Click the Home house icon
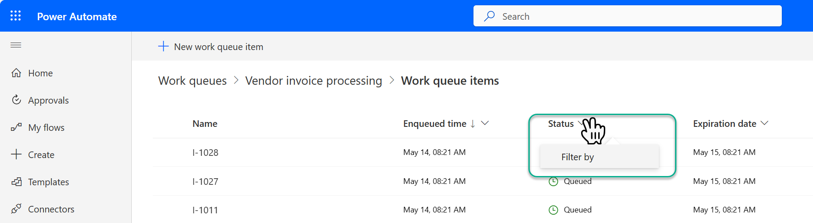Viewport: 813px width, 223px height. coord(16,73)
